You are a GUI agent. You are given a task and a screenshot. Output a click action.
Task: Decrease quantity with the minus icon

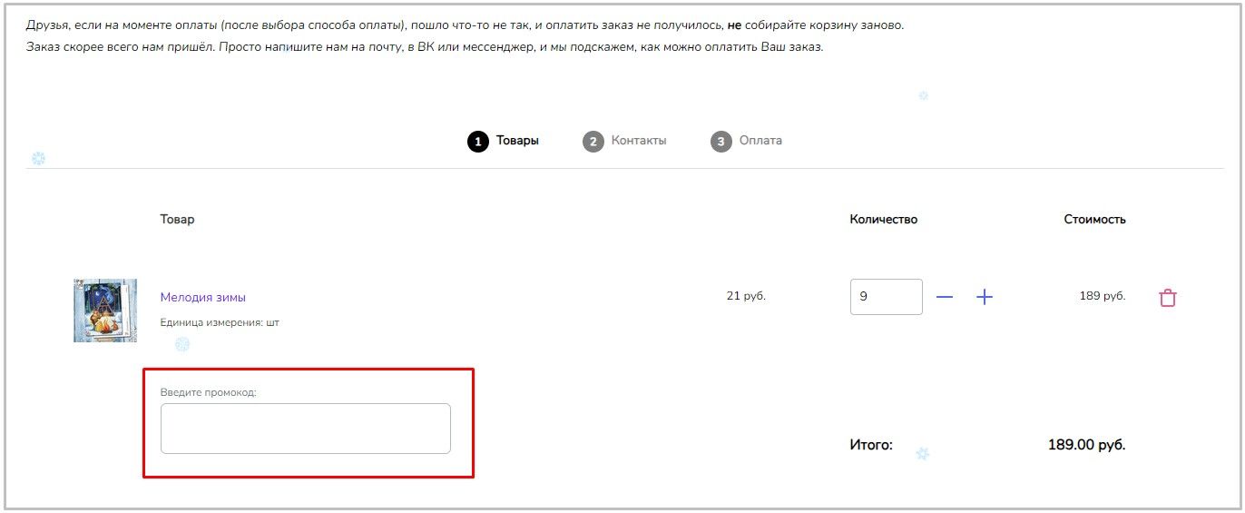(x=945, y=297)
